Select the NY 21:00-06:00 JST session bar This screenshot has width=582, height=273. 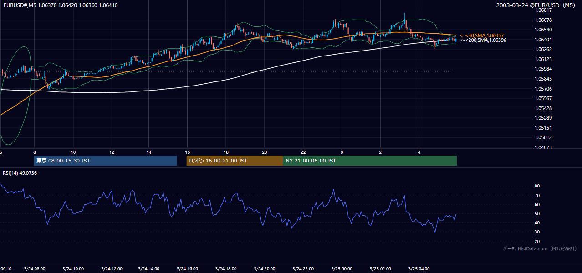point(370,161)
